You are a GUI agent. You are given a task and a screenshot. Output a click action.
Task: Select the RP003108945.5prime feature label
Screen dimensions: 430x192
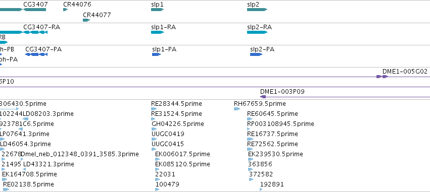pos(280,124)
